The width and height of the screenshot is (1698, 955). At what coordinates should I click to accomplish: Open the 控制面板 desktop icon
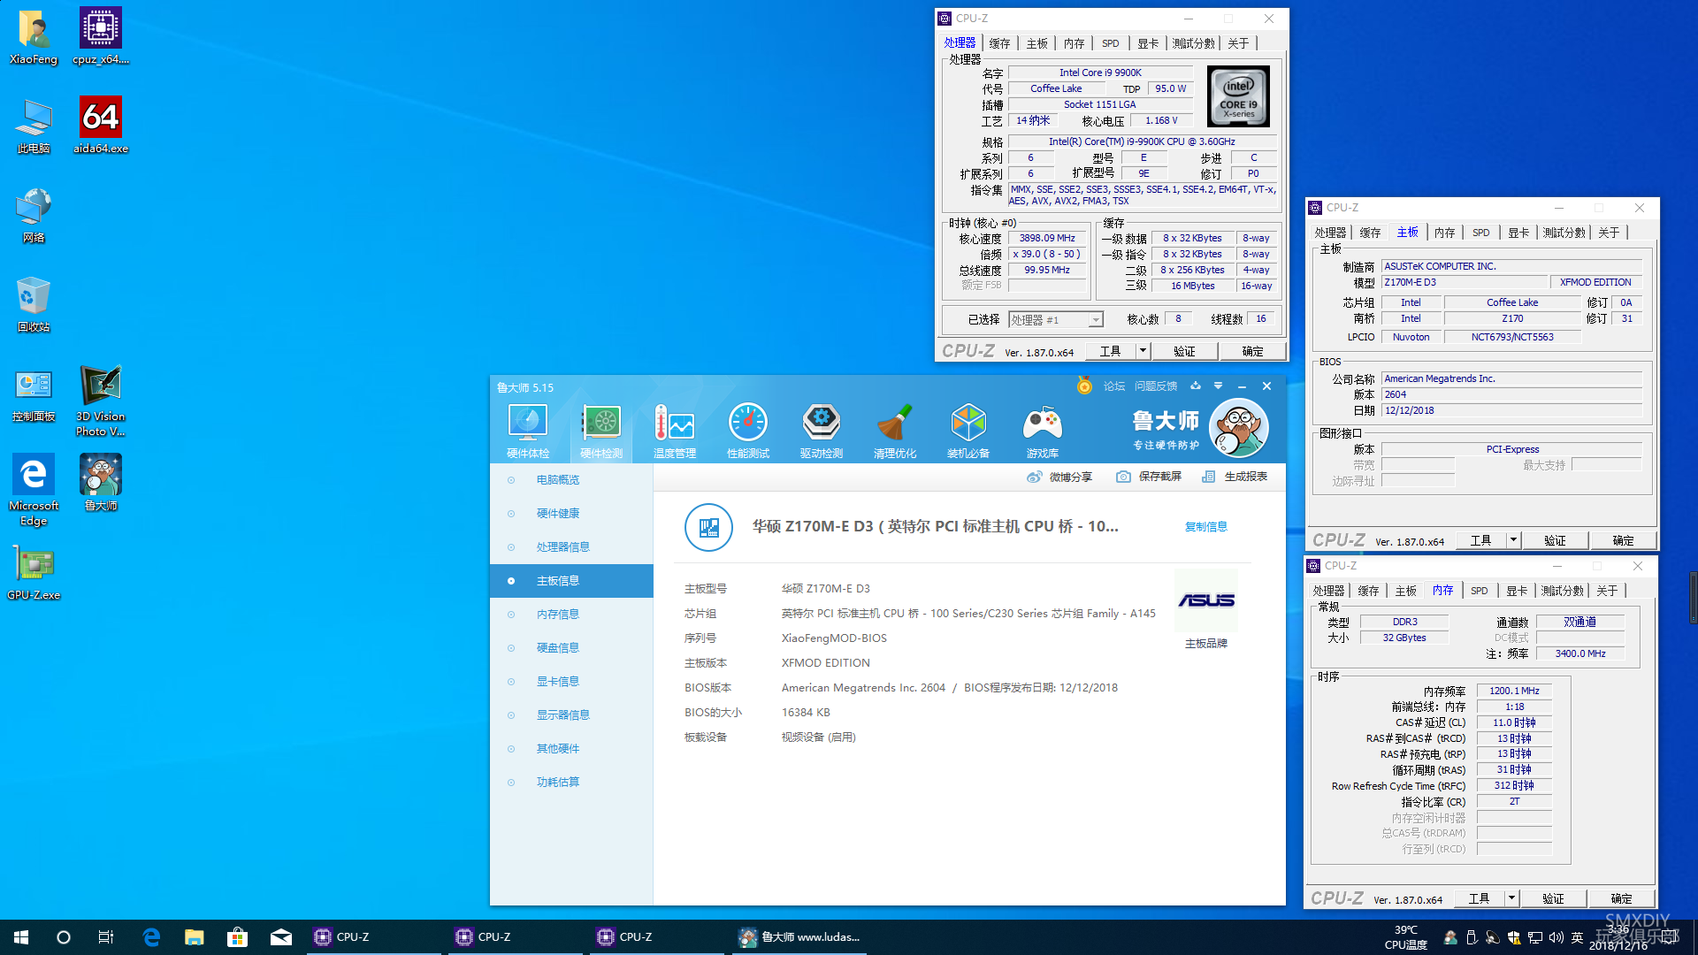(x=34, y=394)
